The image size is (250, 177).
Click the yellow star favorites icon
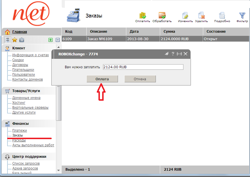[x=15, y=40]
